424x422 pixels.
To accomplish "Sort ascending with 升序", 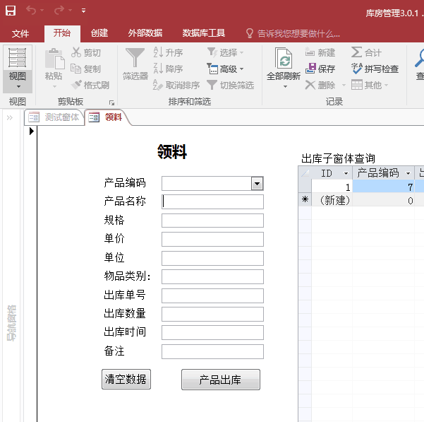I will coord(168,52).
